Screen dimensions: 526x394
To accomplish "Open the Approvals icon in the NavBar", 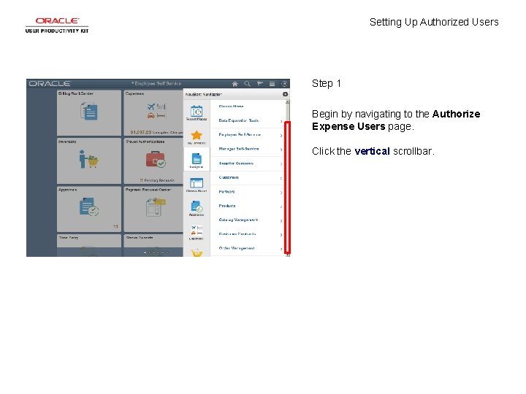I will (197, 209).
